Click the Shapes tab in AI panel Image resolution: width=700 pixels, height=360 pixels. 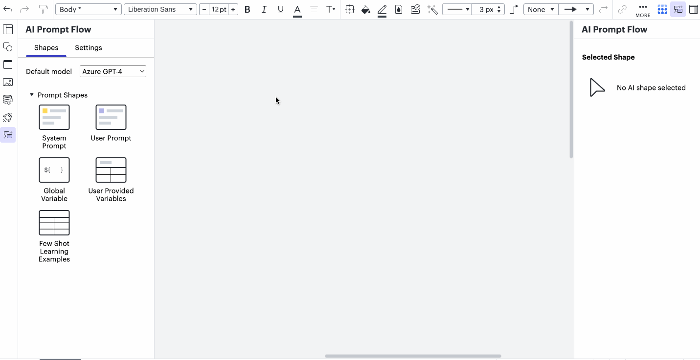(x=45, y=47)
